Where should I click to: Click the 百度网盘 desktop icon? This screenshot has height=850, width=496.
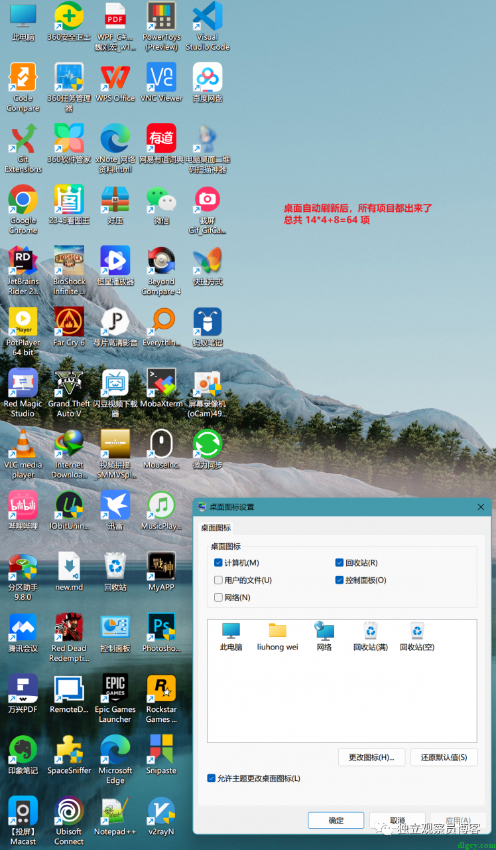click(x=208, y=83)
